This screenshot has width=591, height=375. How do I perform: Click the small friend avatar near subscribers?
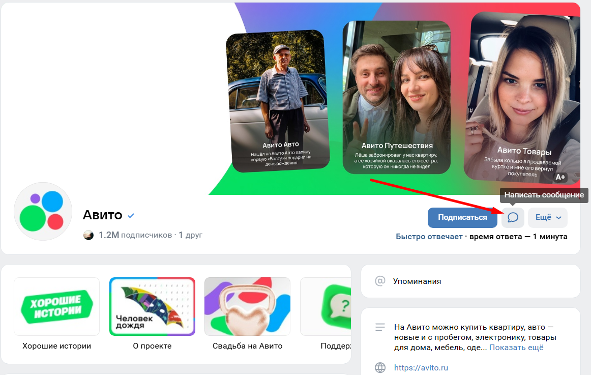[88, 235]
